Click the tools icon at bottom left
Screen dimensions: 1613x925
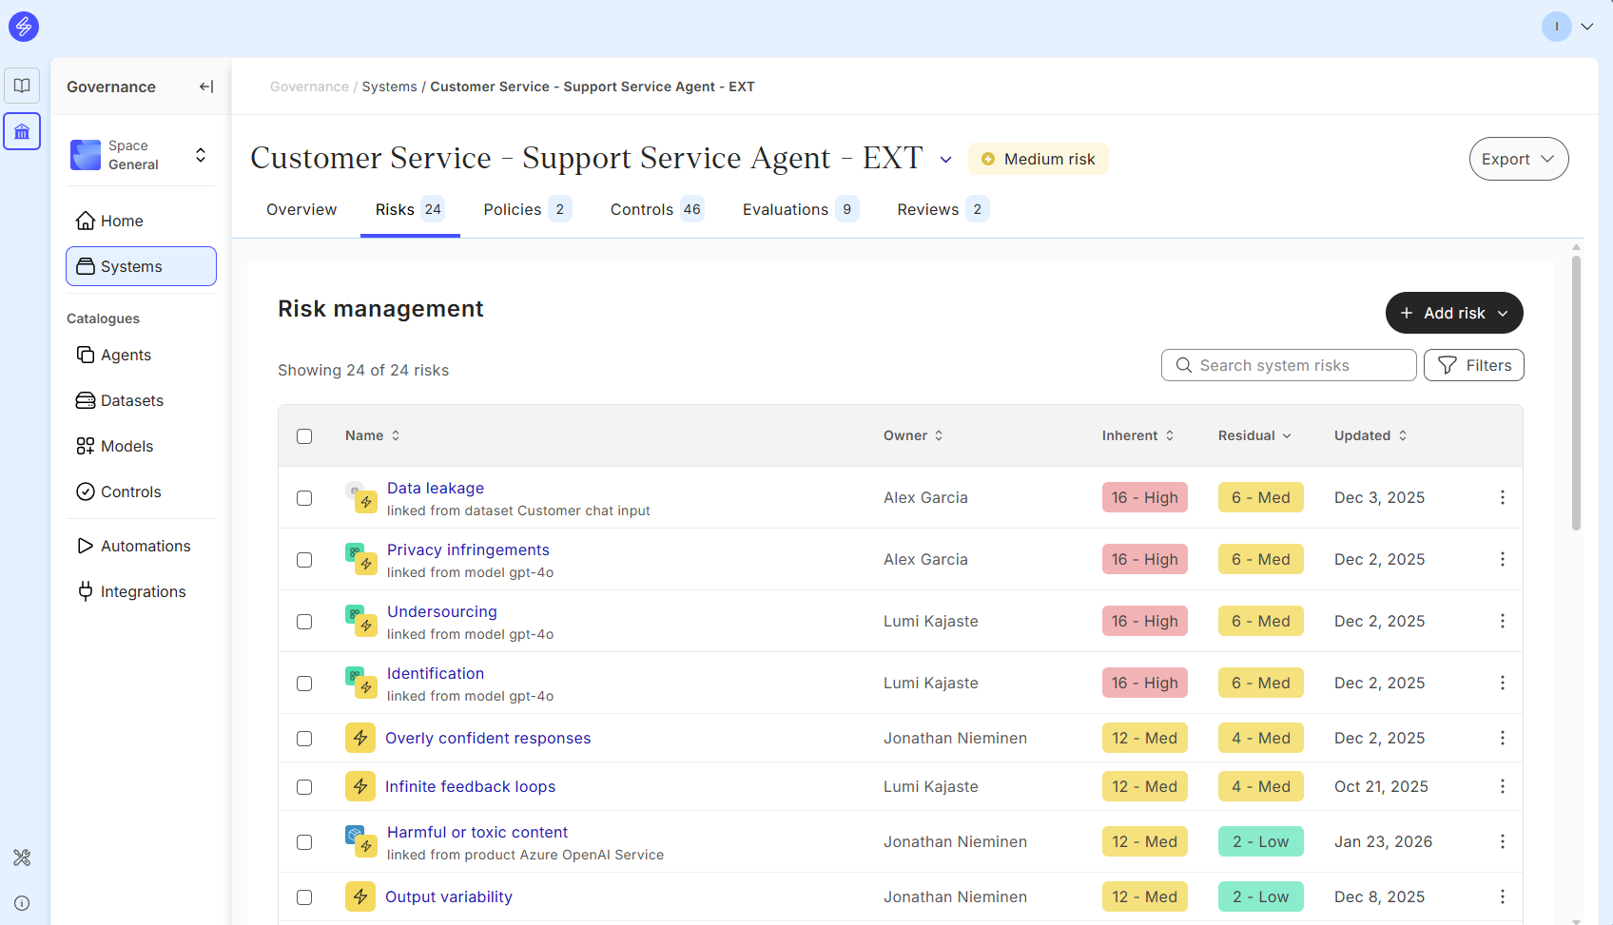[x=22, y=858]
